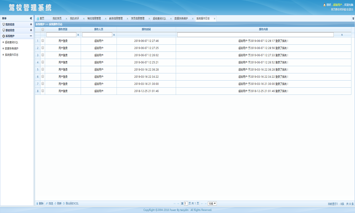Clear the 操作类别 filter using its x icon
The image size is (355, 213).
[78, 35]
